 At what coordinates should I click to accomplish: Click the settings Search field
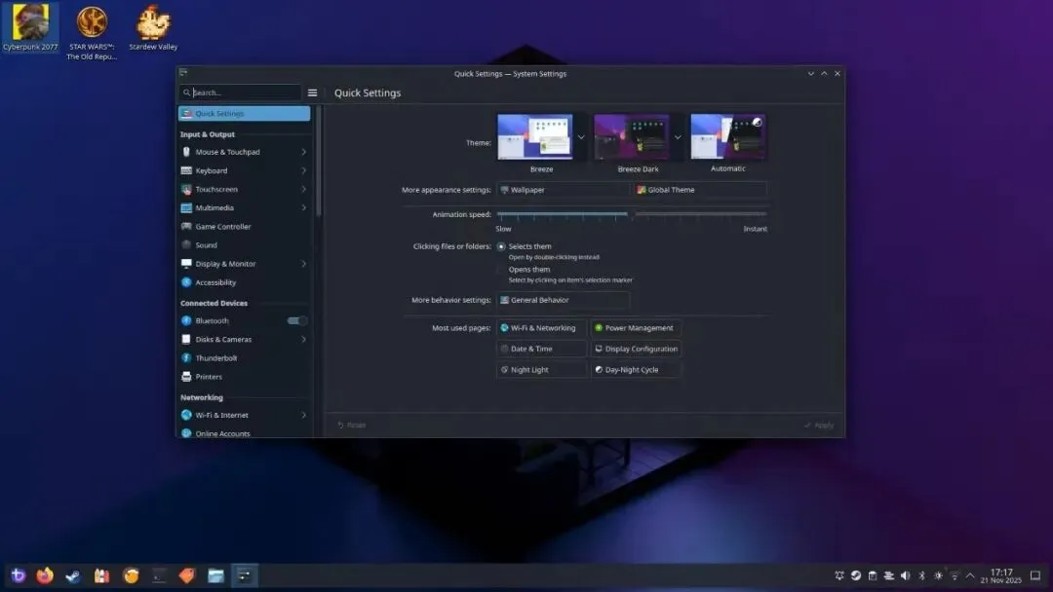tap(241, 92)
